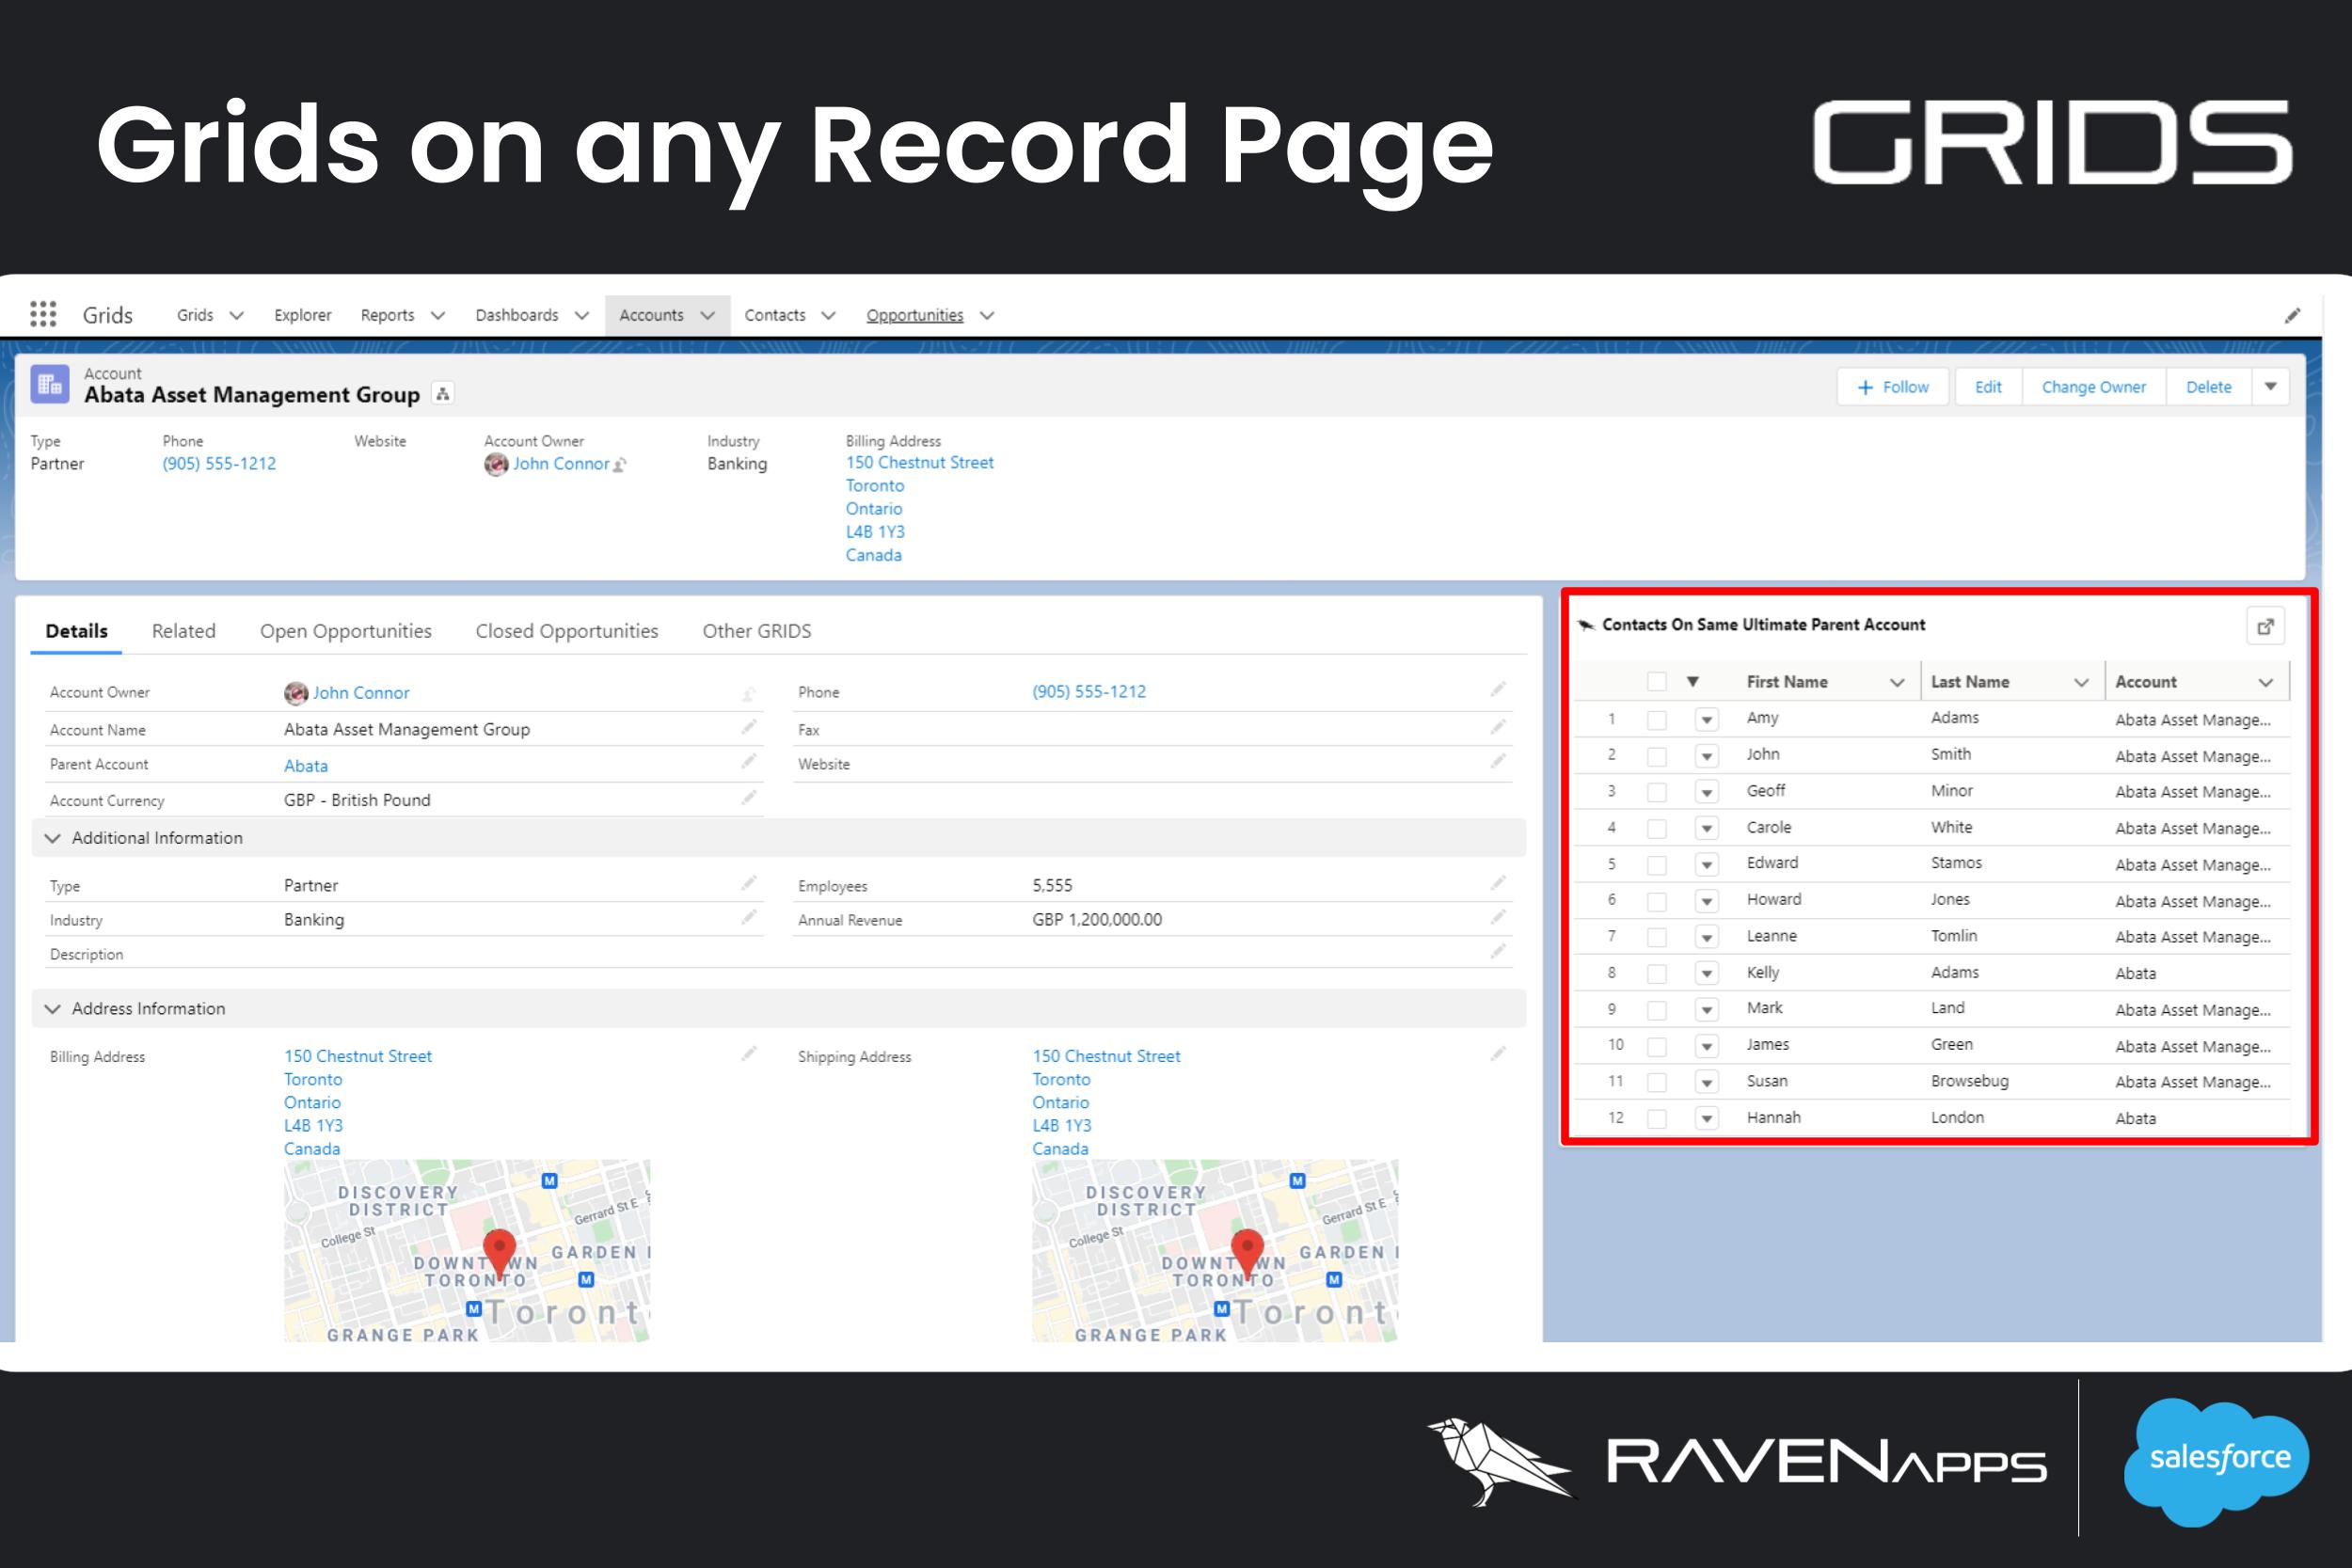Open the Salesforce App Launcher waffle icon
Image resolution: width=2352 pixels, height=1568 pixels.
42,314
